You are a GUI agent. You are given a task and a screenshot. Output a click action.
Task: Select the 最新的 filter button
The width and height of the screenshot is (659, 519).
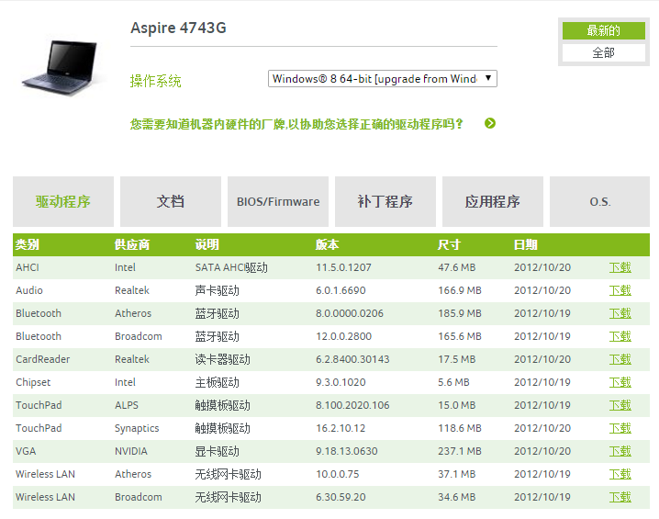[604, 30]
